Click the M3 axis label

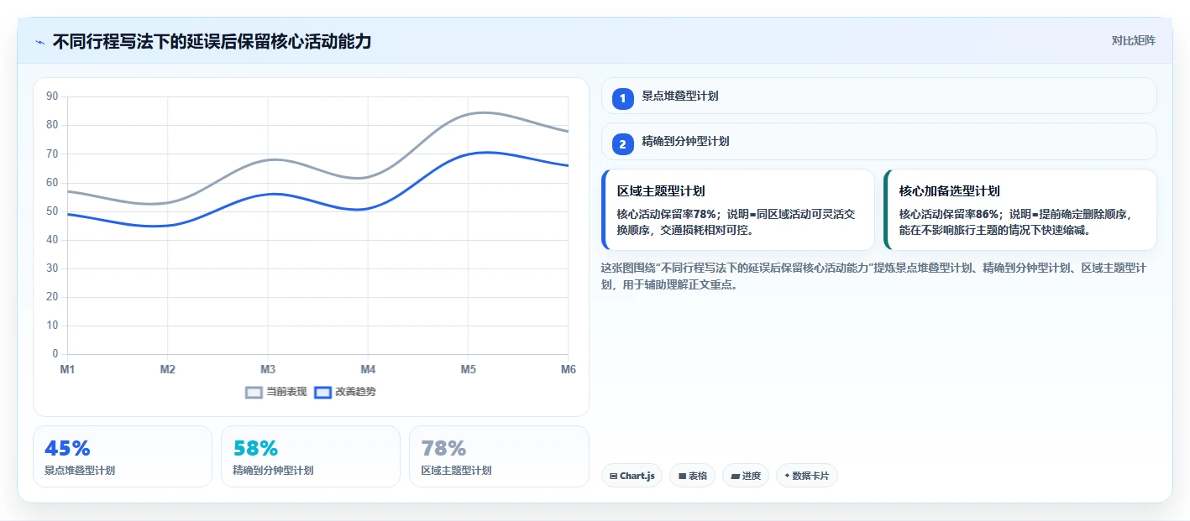point(268,370)
